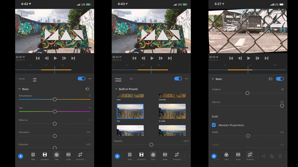
Task: Choose the None preset thumbnail
Action: point(130,96)
